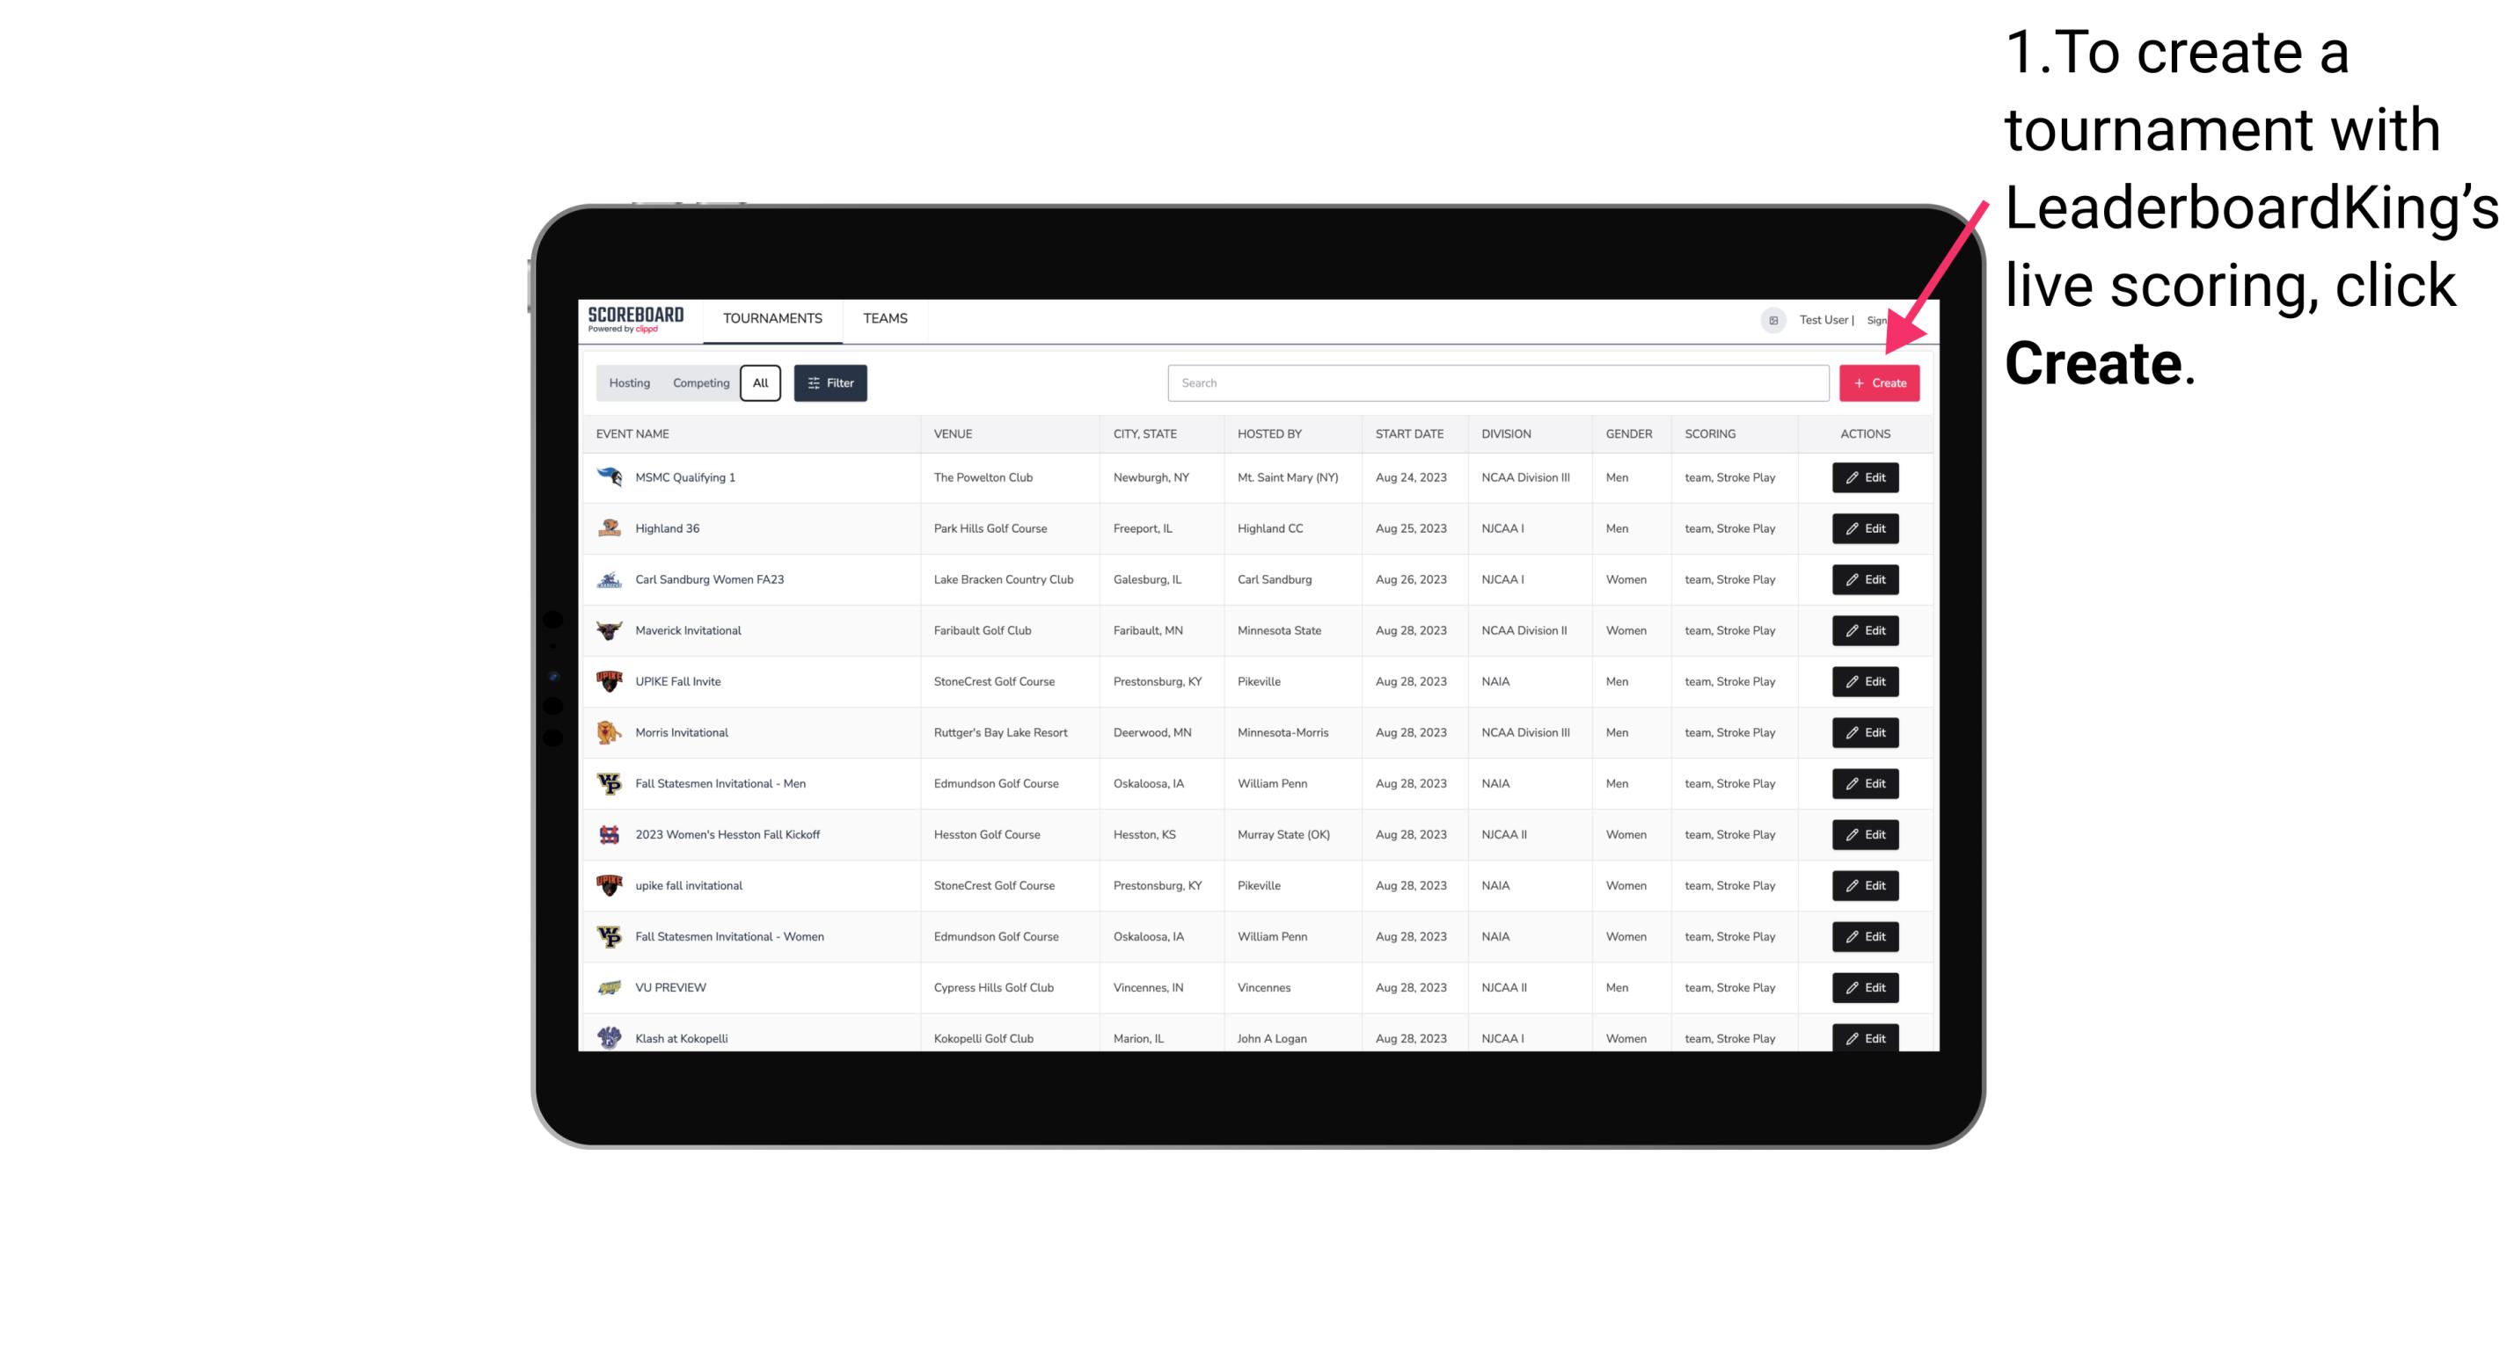Image resolution: width=2514 pixels, height=1352 pixels.
Task: Click the Edit icon for Morris Invitational
Action: tap(1866, 732)
